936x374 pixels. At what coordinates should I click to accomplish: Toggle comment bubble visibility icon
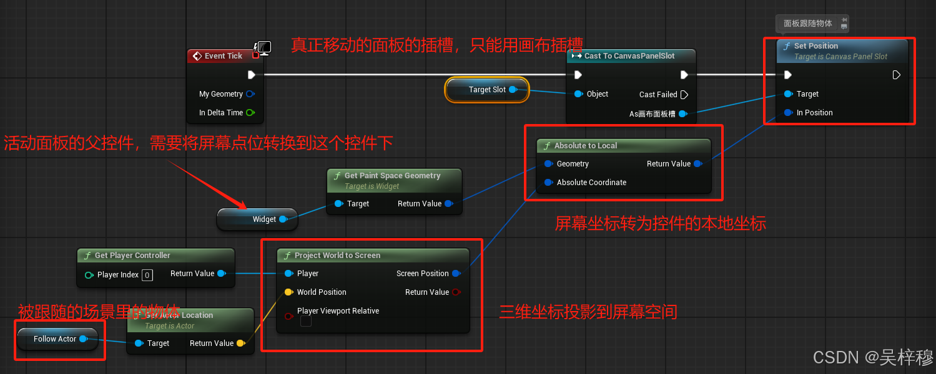click(x=844, y=27)
